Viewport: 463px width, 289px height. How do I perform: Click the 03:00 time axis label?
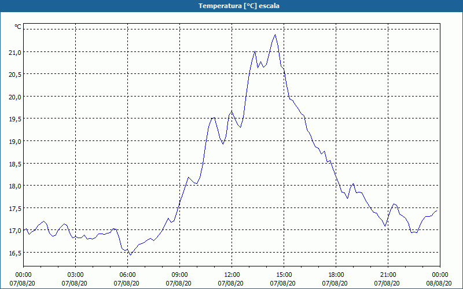click(75, 275)
